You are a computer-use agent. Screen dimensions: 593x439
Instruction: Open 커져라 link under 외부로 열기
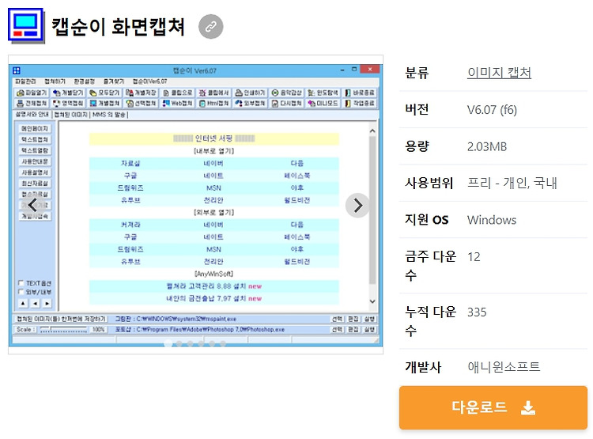coord(130,225)
